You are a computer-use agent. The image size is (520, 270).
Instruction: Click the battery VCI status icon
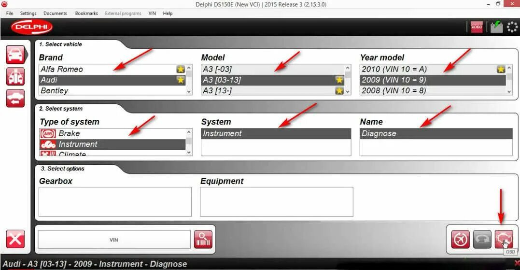point(496,27)
